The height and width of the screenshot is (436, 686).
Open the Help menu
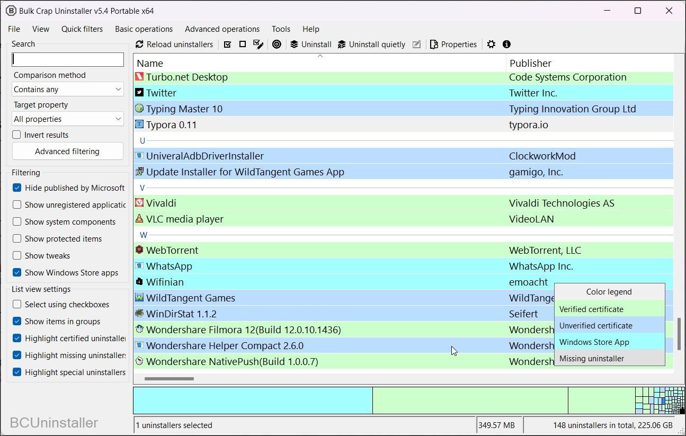pyautogui.click(x=311, y=29)
